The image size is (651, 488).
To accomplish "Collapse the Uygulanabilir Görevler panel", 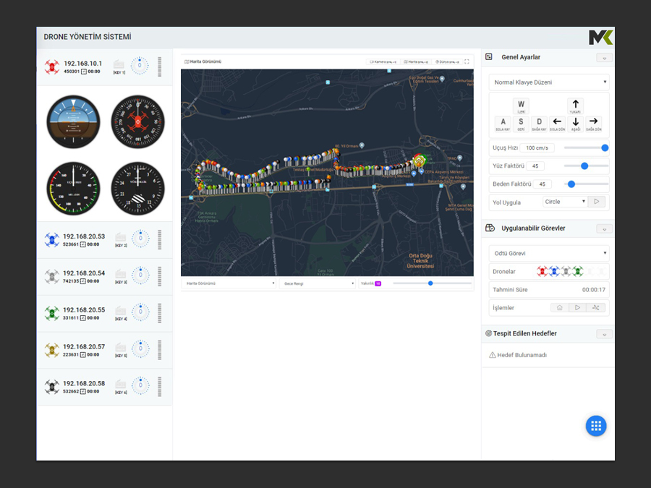I will [x=604, y=228].
